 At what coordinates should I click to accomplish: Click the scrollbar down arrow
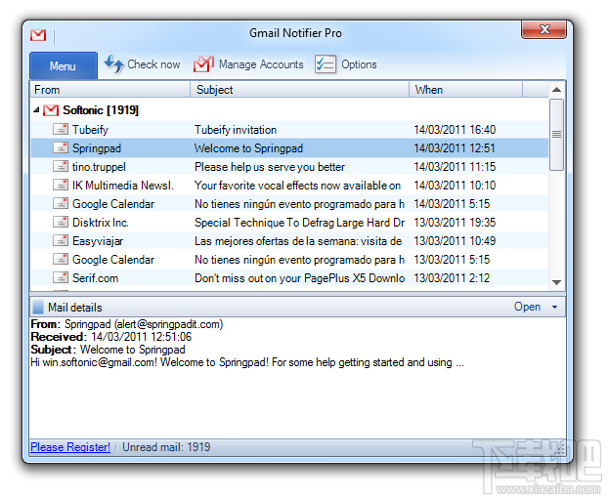556,282
